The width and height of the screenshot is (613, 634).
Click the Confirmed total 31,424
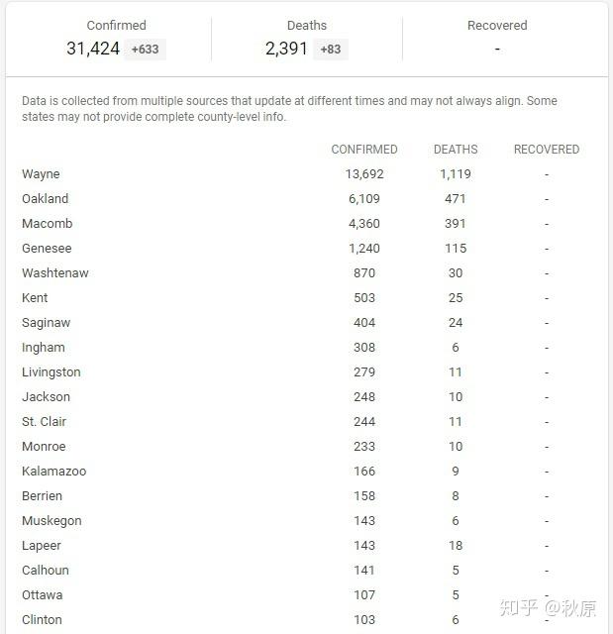(x=93, y=49)
